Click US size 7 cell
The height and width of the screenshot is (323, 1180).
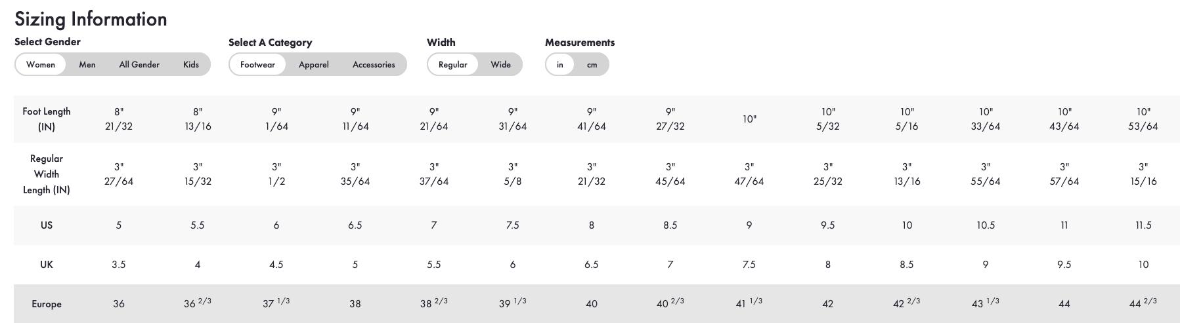(x=434, y=225)
